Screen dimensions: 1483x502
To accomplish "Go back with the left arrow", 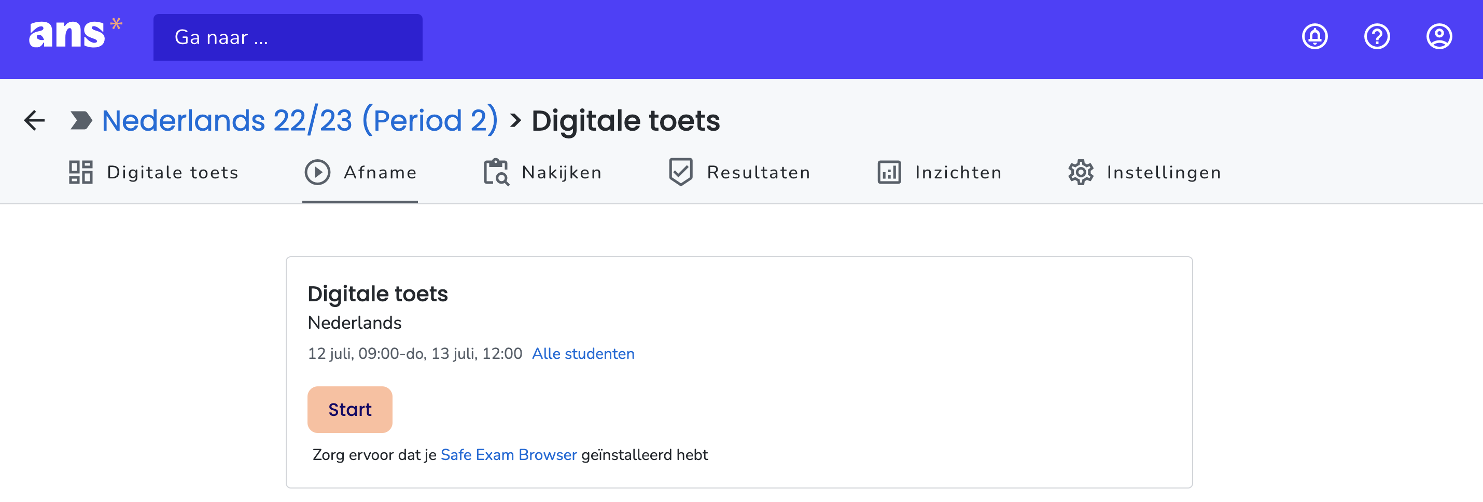I will coord(35,120).
